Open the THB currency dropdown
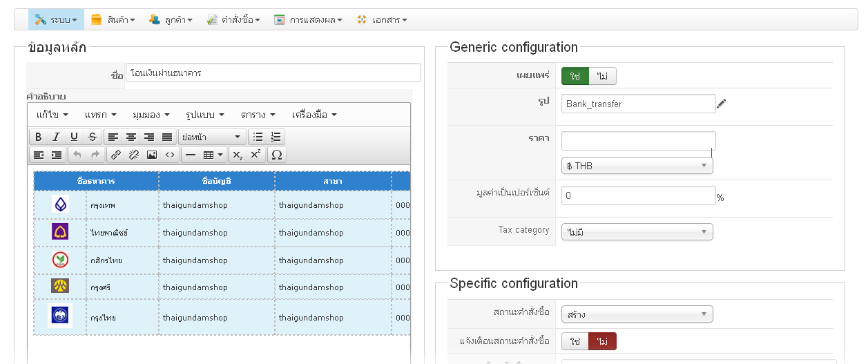The height and width of the screenshot is (364, 868). 637,166
